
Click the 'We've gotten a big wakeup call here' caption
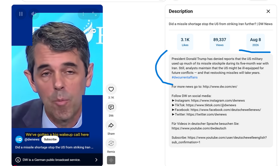point(57,134)
